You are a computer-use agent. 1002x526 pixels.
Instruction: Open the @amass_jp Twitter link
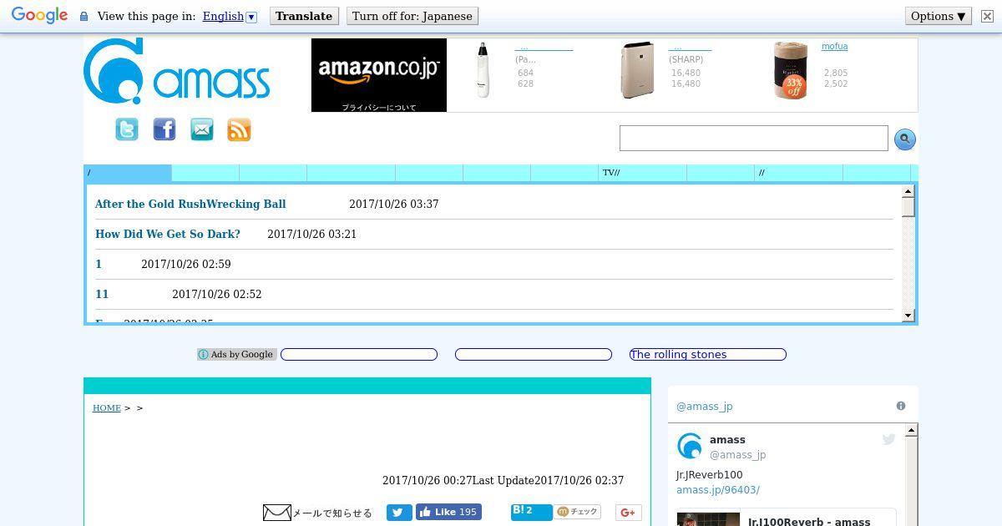[704, 407]
